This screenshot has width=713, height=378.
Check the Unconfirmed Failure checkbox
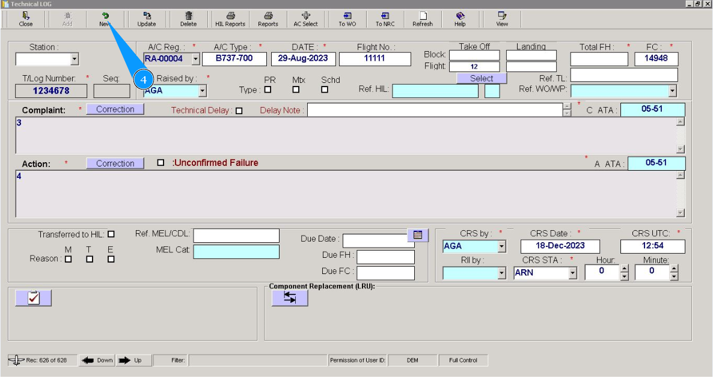[x=161, y=163]
